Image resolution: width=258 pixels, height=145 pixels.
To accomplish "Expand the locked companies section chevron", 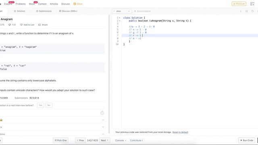I will click(x=103, y=120).
